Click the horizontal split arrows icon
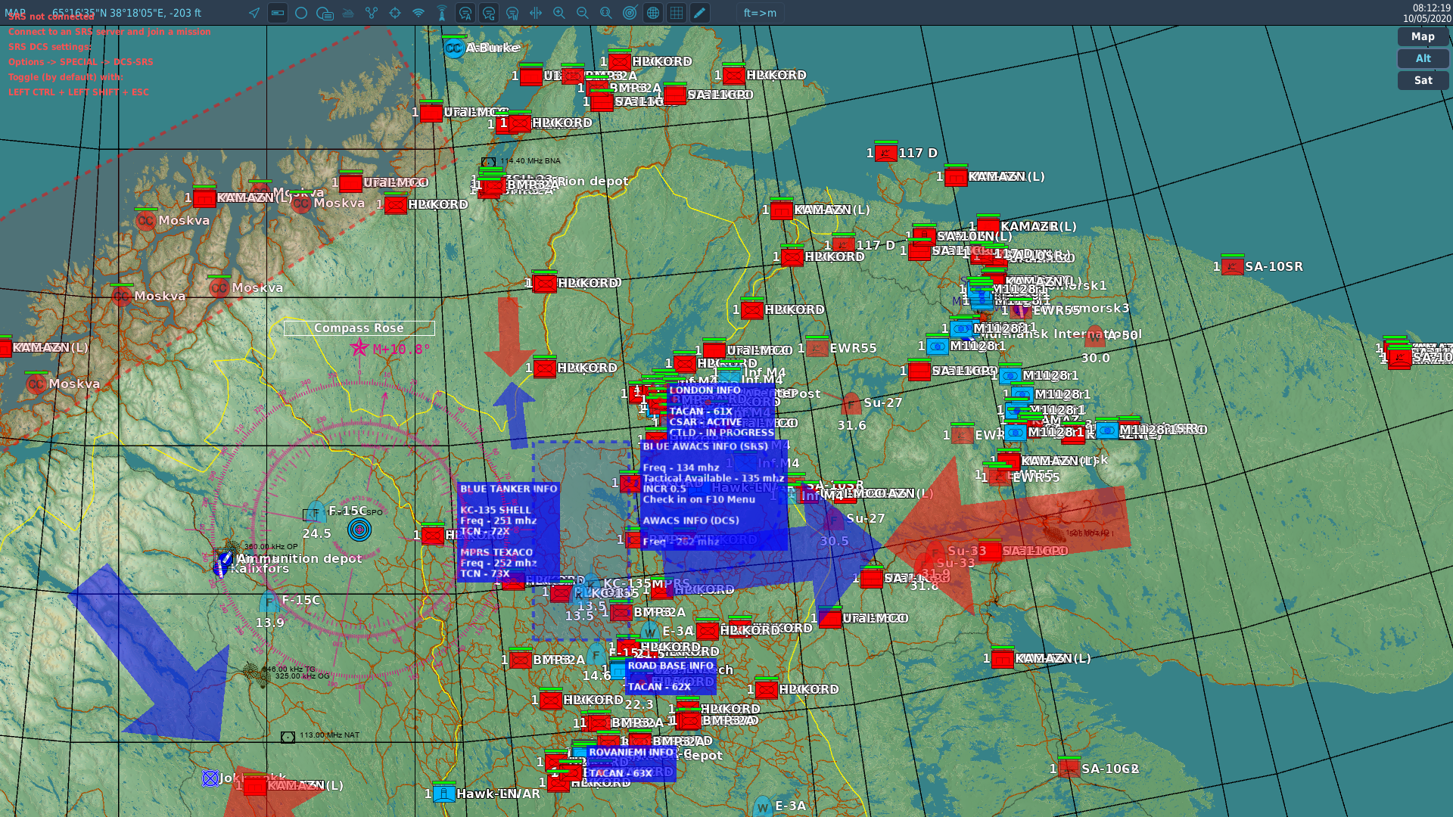This screenshot has height=817, width=1453. [x=536, y=13]
